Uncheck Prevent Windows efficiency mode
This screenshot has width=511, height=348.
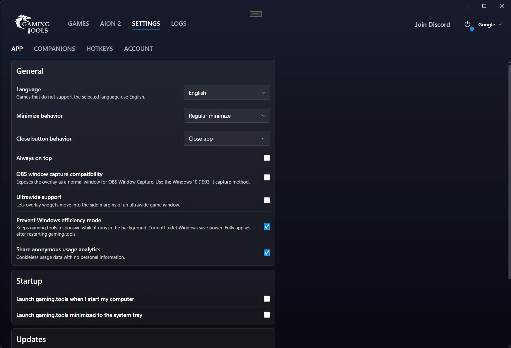click(267, 227)
